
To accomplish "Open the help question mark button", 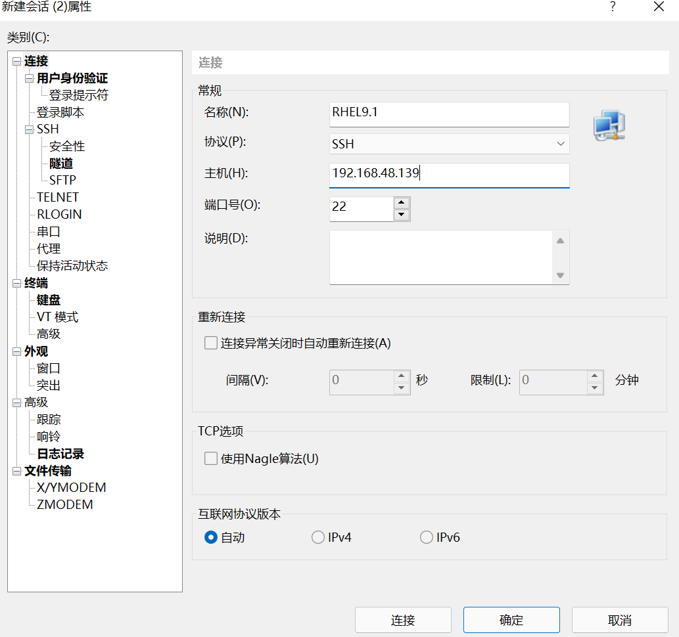I will point(613,7).
